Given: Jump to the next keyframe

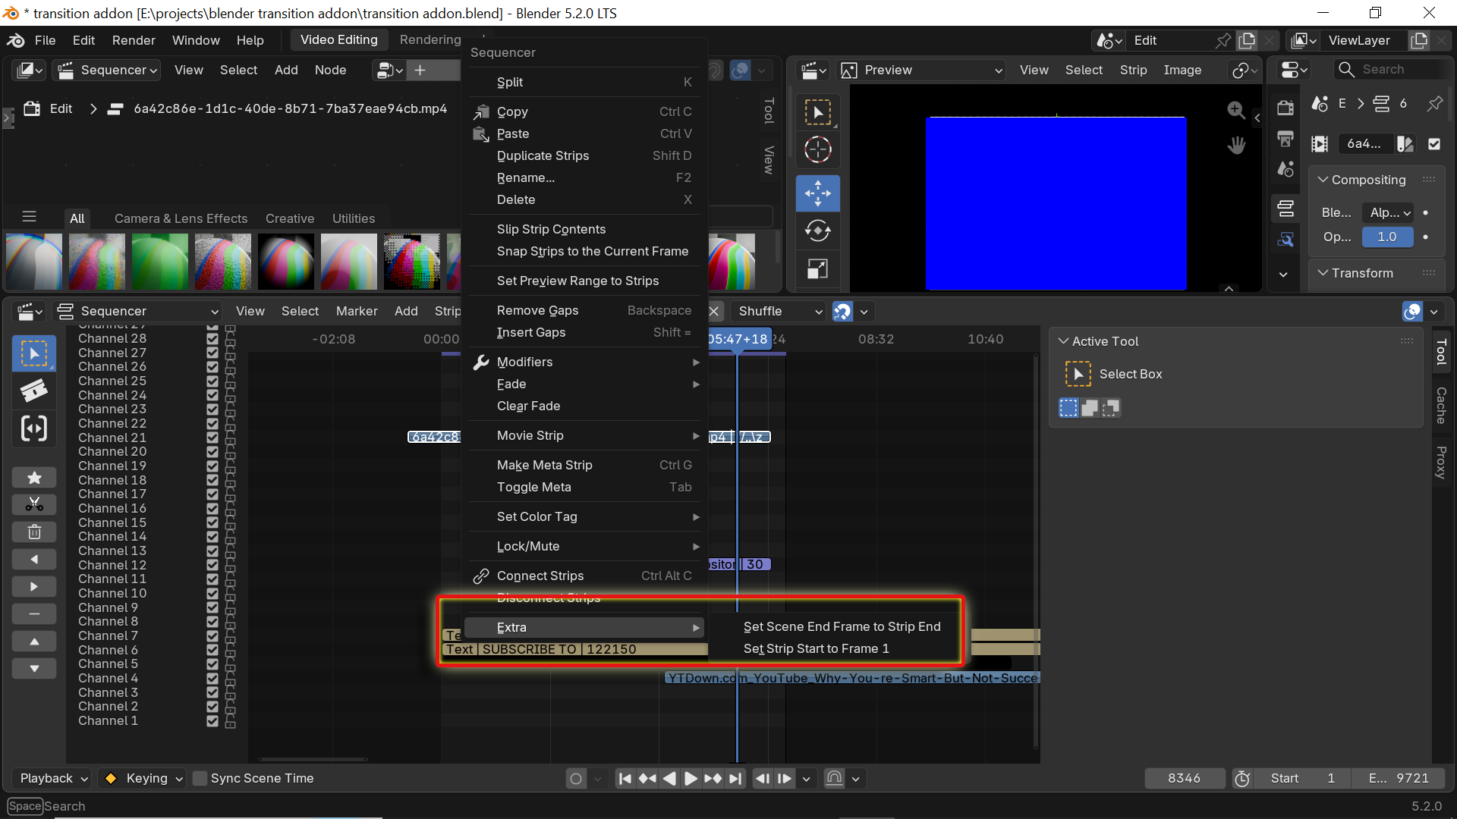Looking at the screenshot, I should pos(713,778).
